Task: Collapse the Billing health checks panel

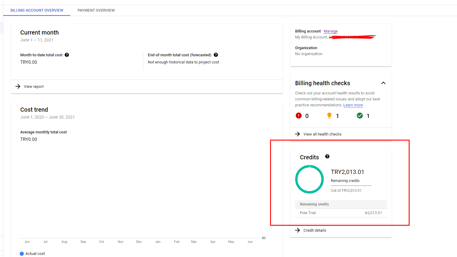Action: click(383, 83)
